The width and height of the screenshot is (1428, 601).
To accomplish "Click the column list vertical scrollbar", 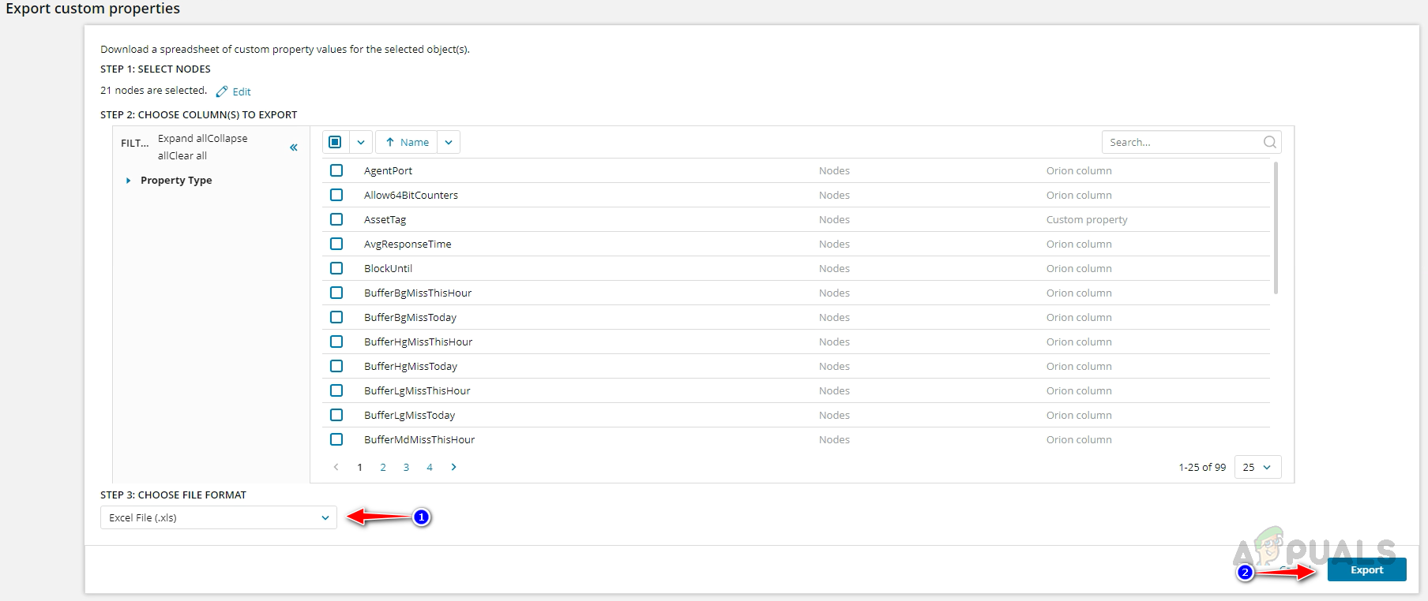I will 1276,229.
